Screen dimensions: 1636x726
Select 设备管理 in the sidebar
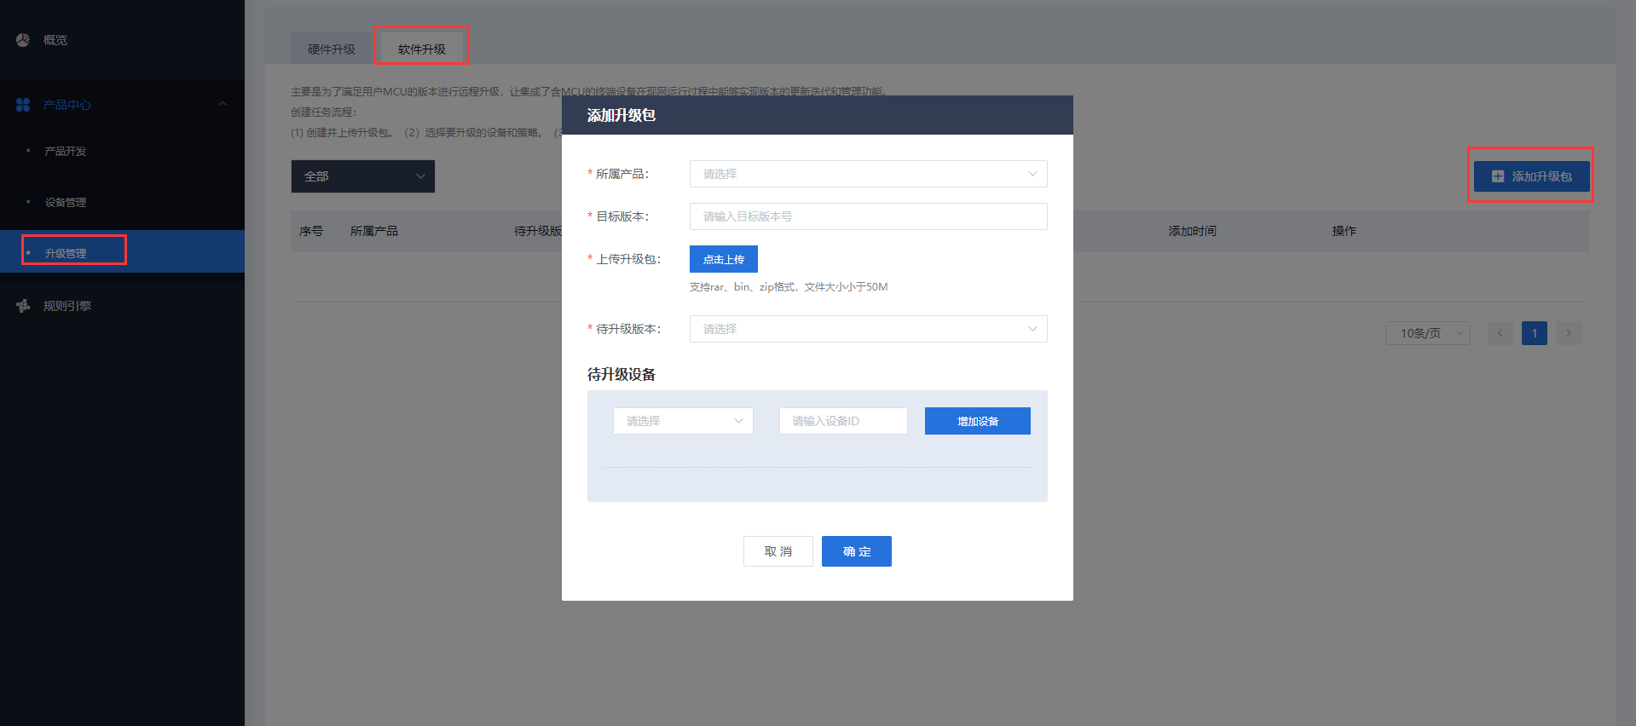click(x=66, y=203)
